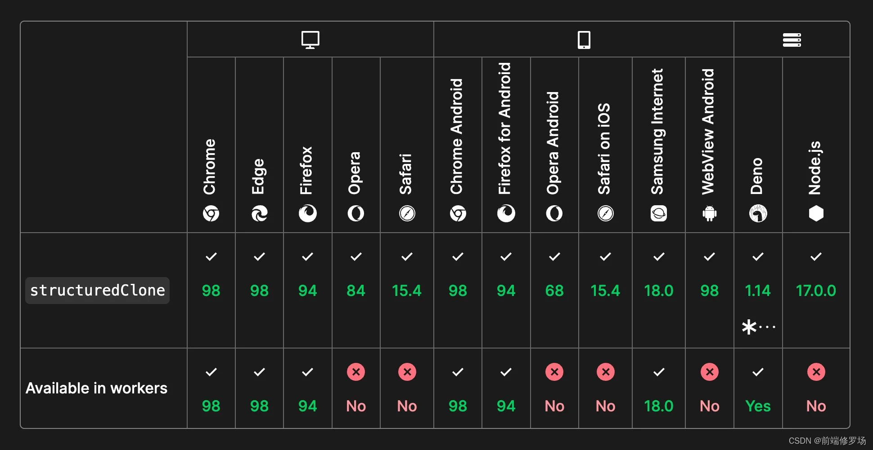
Task: Click the Chrome desktop browser logo
Action: click(x=211, y=213)
